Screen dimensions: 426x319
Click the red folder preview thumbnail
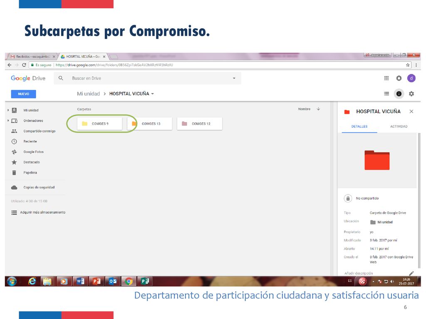pos(377,160)
